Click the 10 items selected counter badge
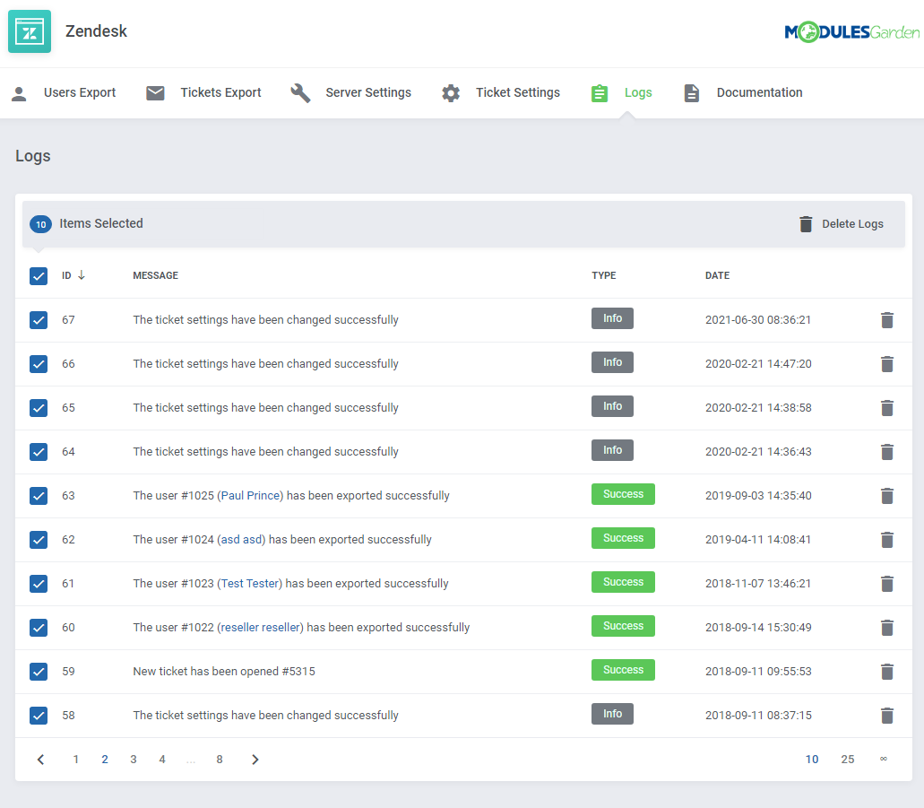The height and width of the screenshot is (808, 924). [x=40, y=224]
